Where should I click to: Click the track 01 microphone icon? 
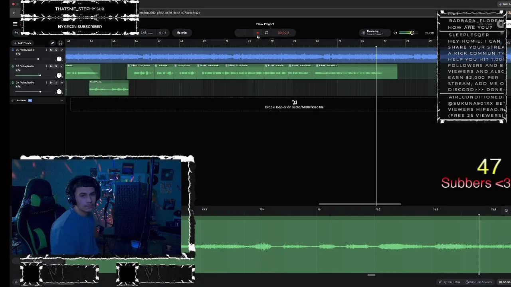pos(13,50)
